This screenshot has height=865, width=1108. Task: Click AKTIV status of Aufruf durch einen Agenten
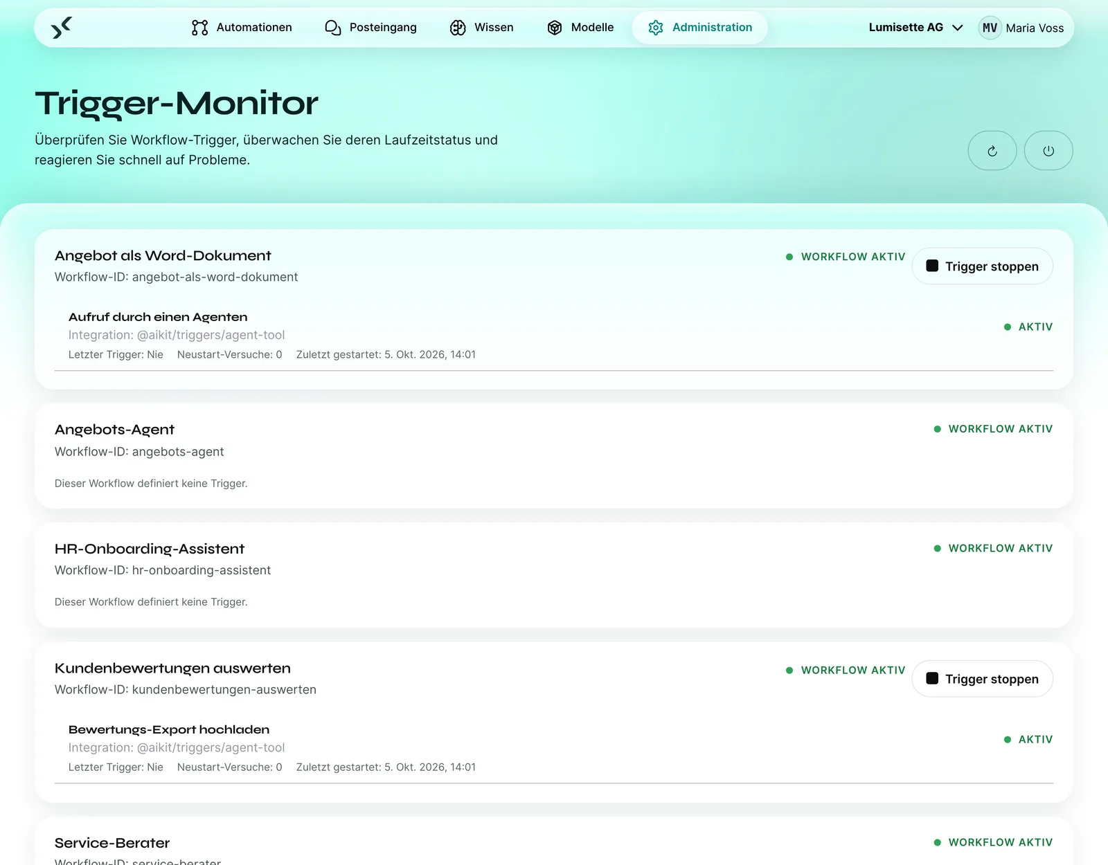point(1028,327)
